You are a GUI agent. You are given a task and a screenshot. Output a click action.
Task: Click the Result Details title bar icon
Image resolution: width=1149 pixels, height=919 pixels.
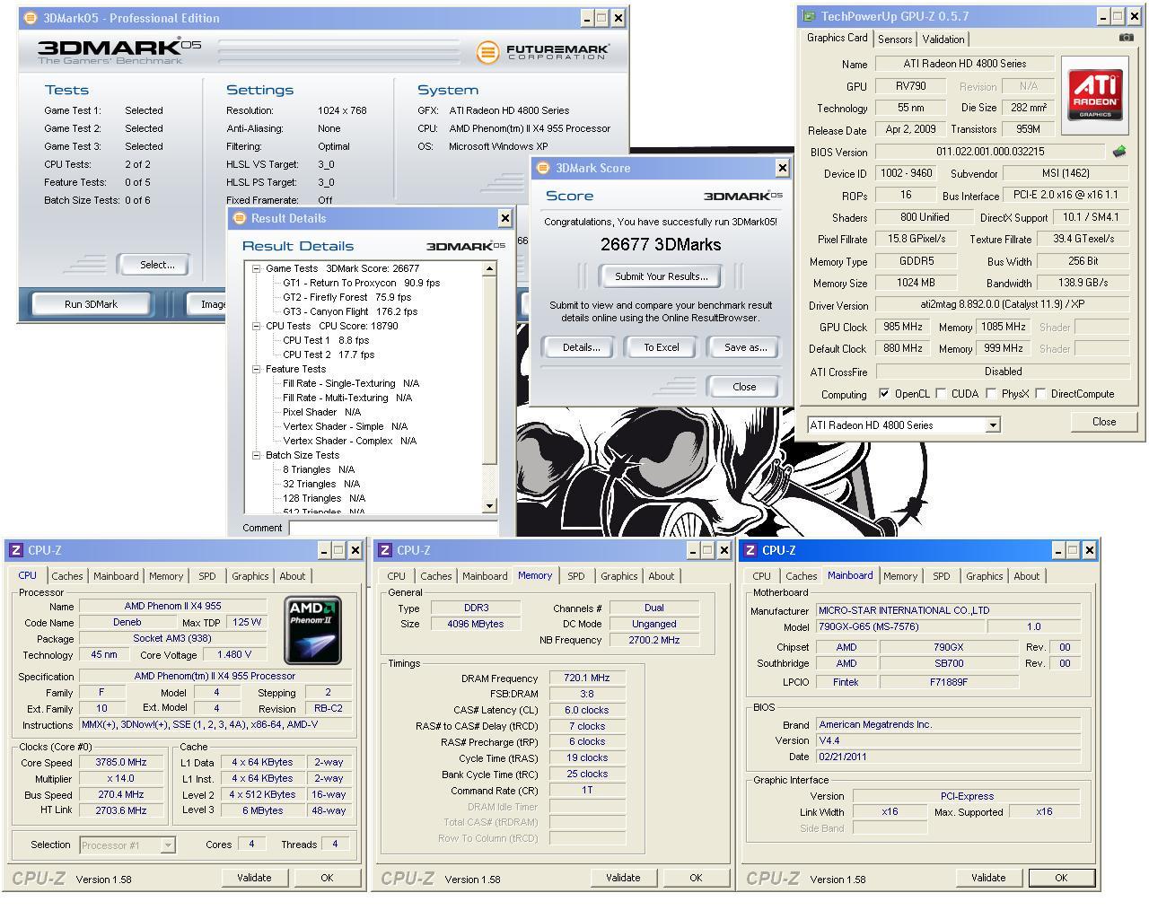[239, 218]
